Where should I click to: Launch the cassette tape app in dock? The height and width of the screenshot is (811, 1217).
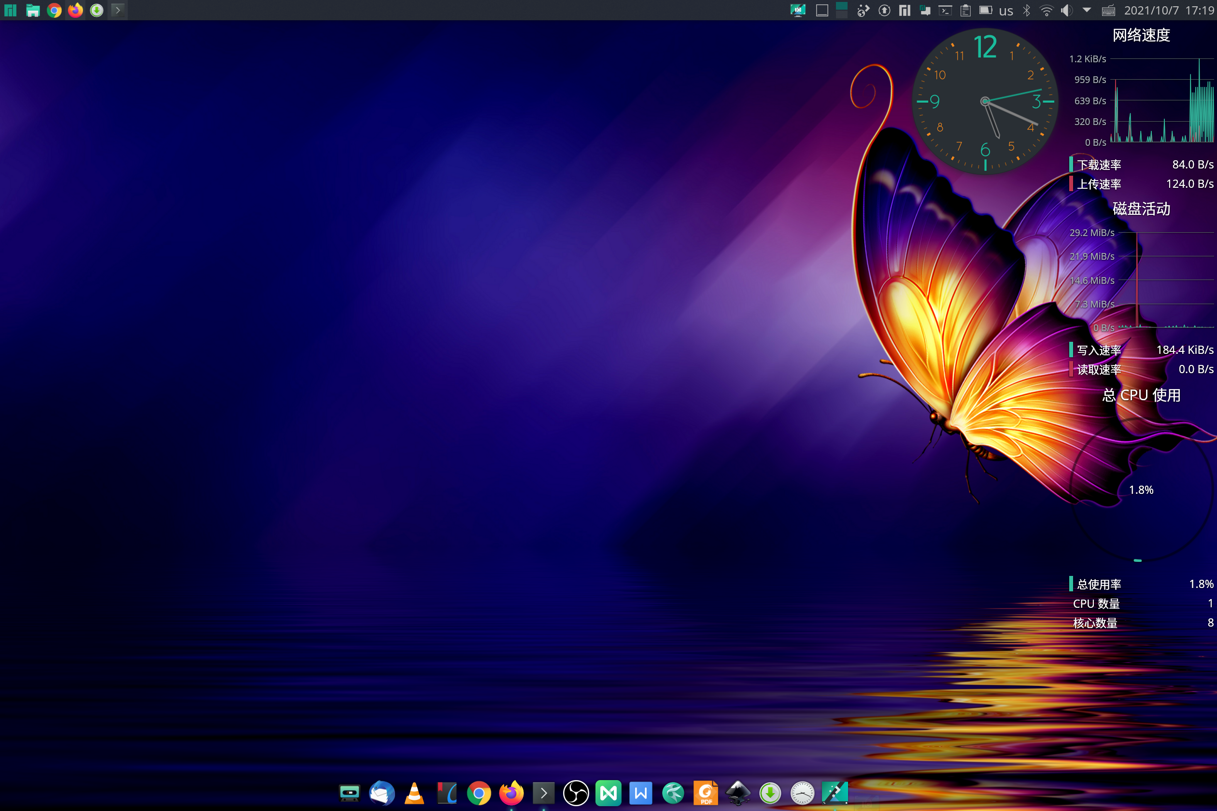click(x=350, y=793)
